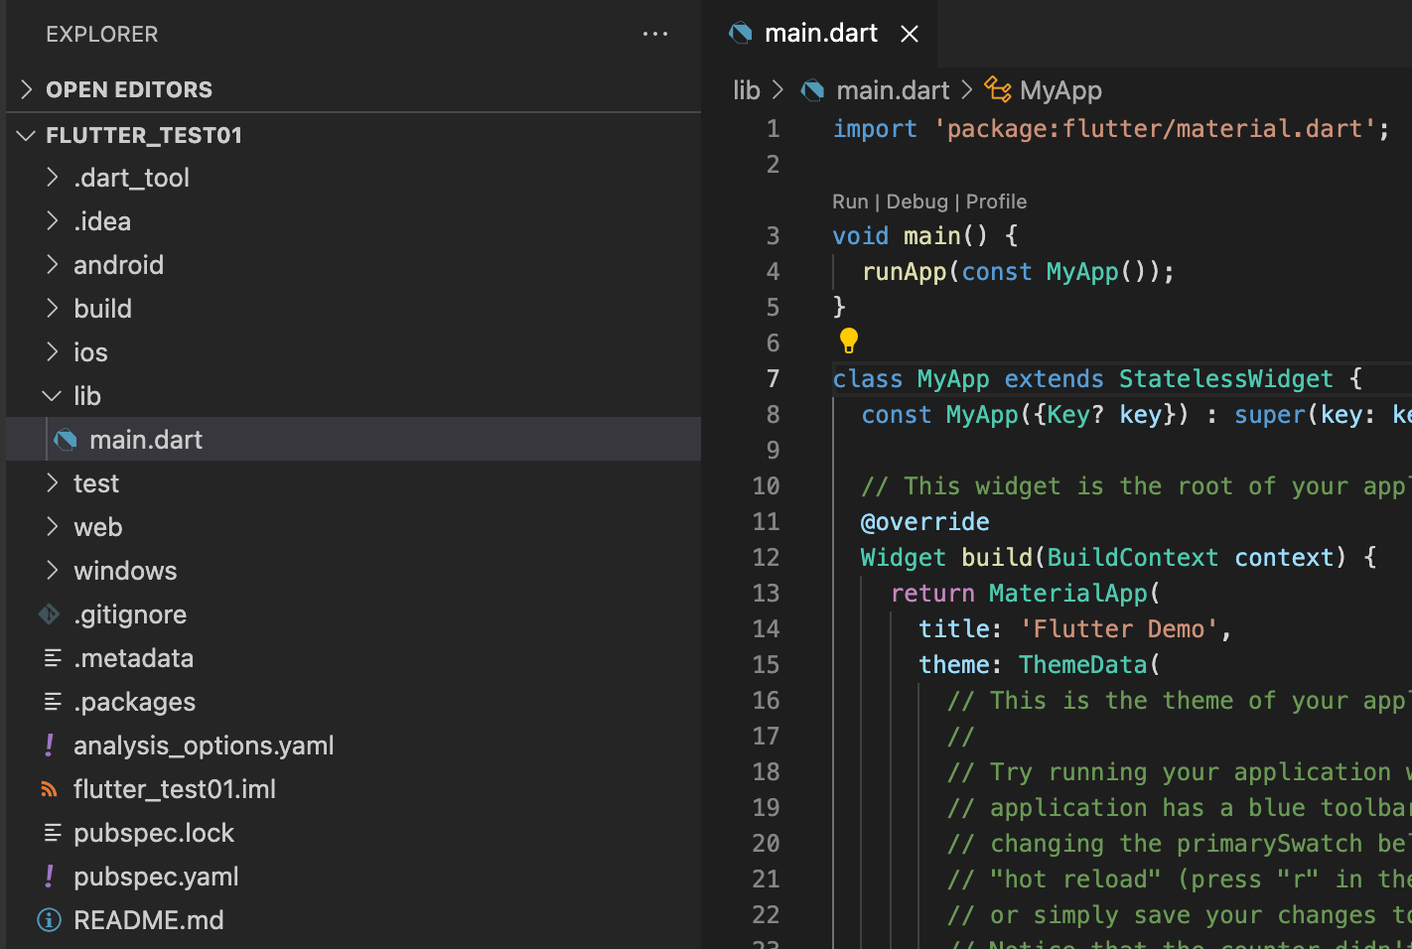Viewport: 1412px width, 949px height.
Task: Click line number 12 in the gutter
Action: [766, 557]
